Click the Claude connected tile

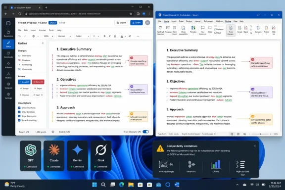(54, 156)
